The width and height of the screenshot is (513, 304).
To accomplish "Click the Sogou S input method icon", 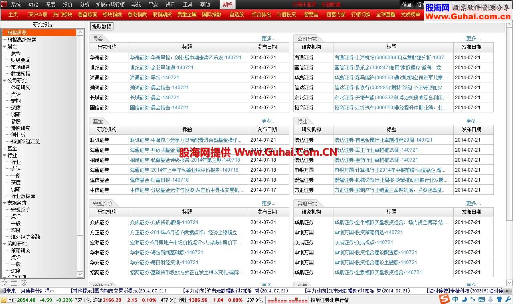I will point(444,299).
